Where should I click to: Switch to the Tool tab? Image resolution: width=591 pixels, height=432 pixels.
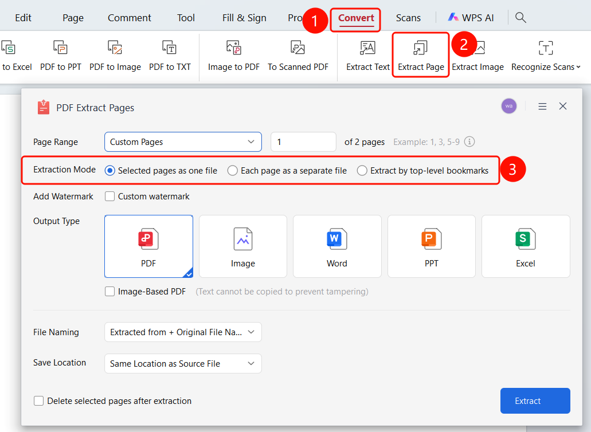click(186, 18)
